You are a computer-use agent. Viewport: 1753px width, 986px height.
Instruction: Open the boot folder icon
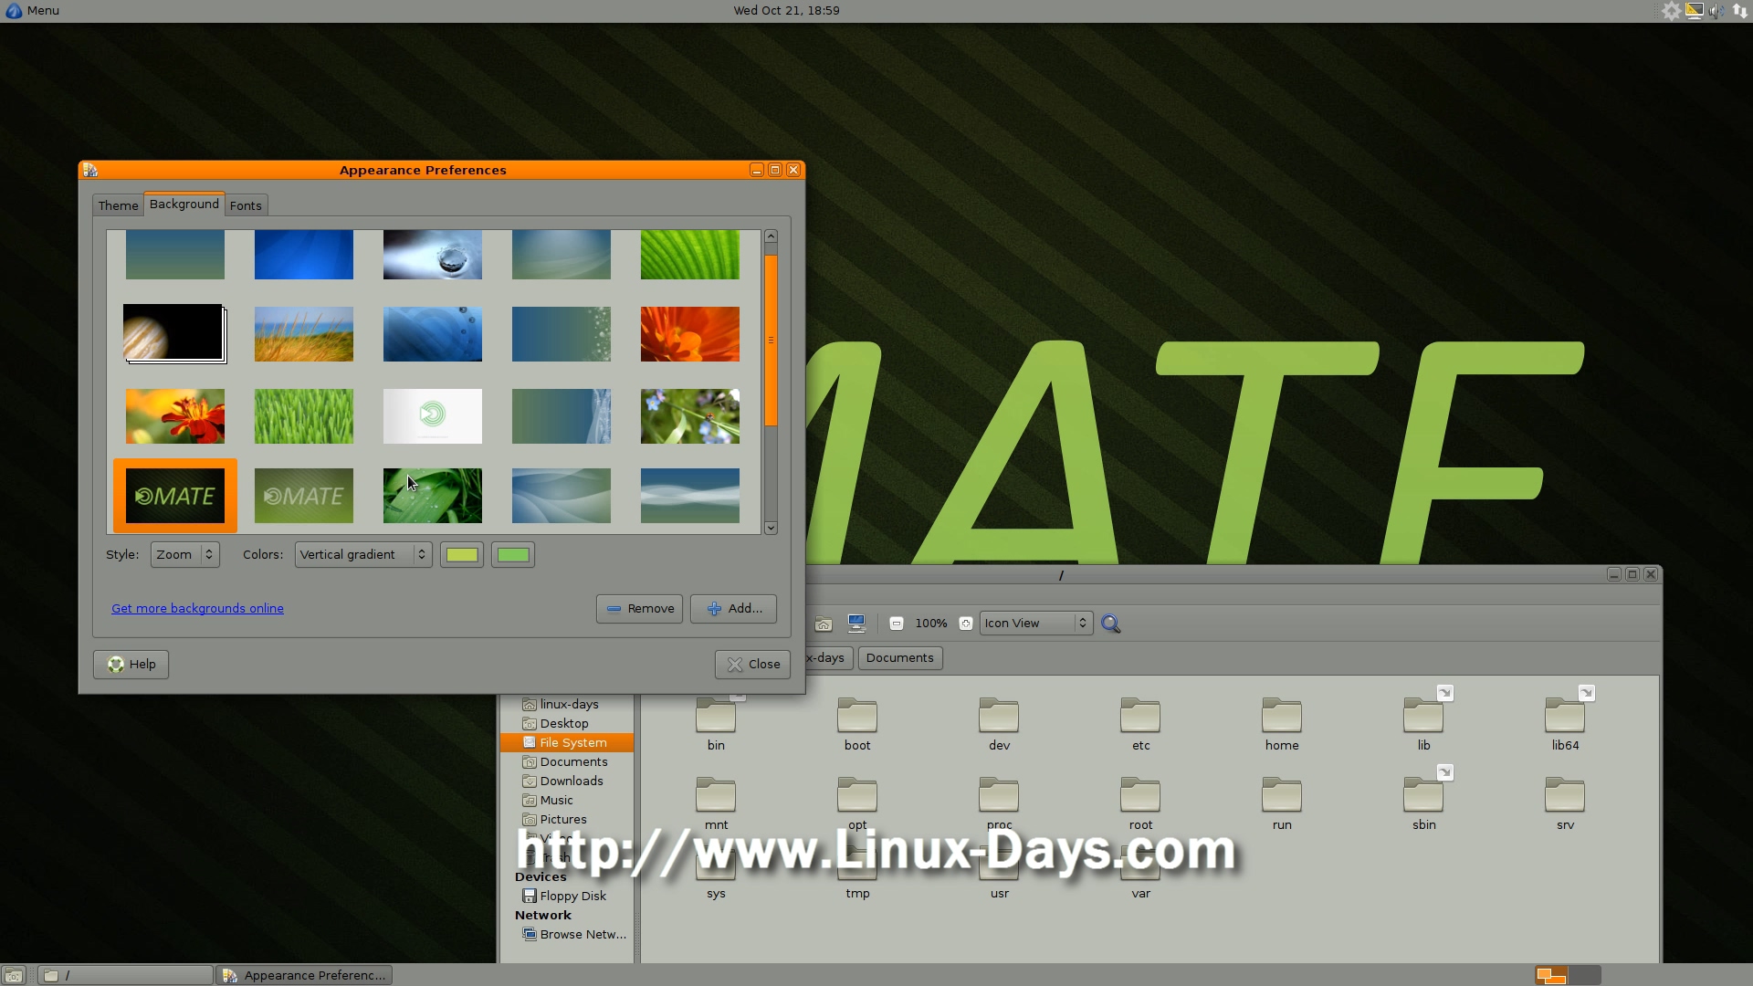pyautogui.click(x=857, y=716)
